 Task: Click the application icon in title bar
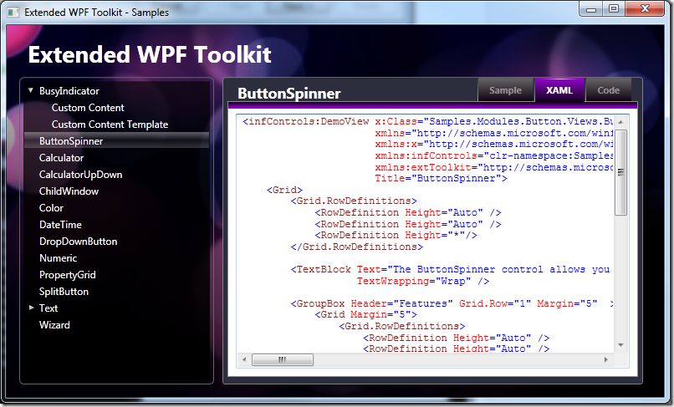[x=13, y=12]
